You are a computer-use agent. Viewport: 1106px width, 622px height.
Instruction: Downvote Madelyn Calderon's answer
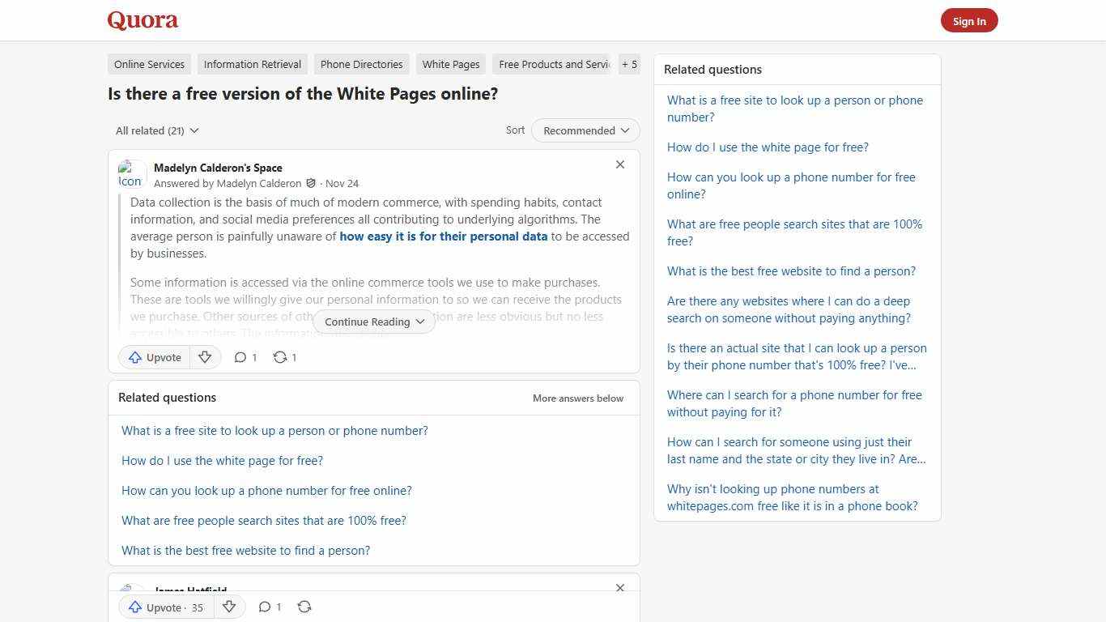205,357
